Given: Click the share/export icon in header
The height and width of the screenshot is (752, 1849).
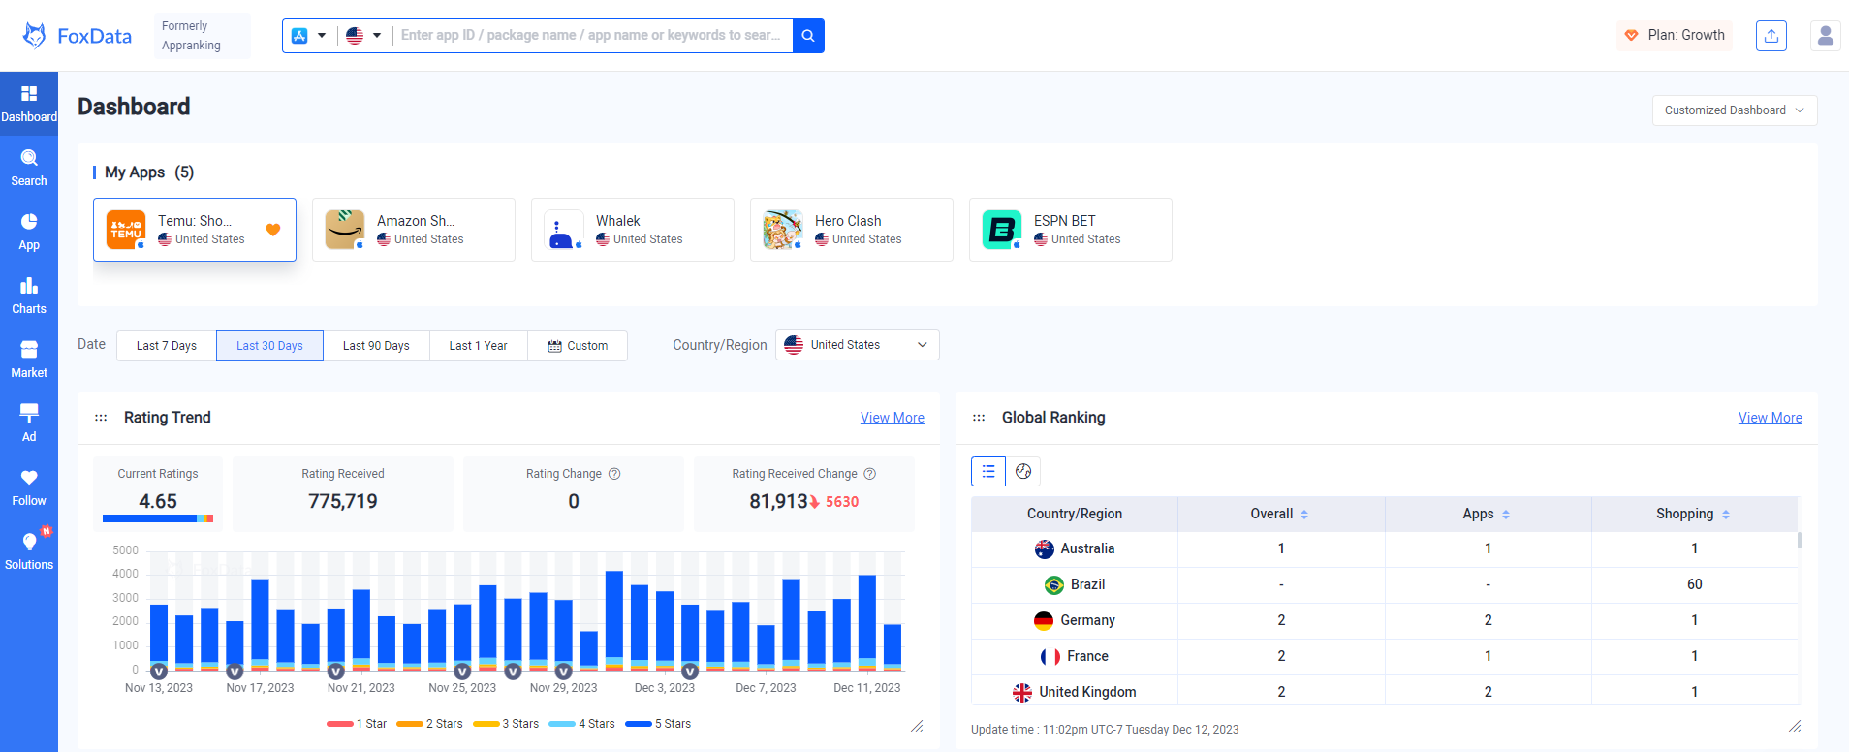Looking at the screenshot, I should [x=1771, y=36].
